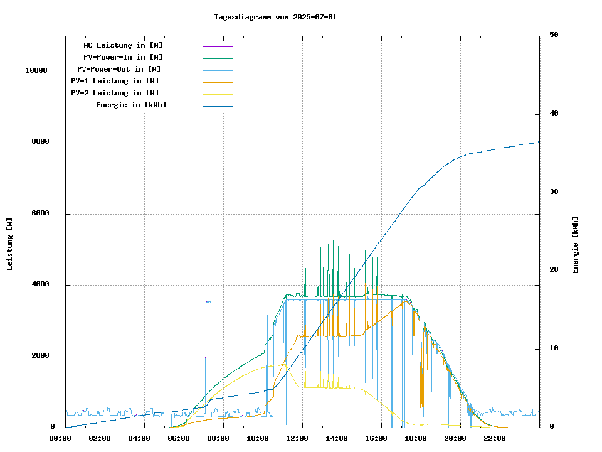Click the light blue PV-Power-Out line sample
The width and height of the screenshot is (602, 452).
[218, 70]
